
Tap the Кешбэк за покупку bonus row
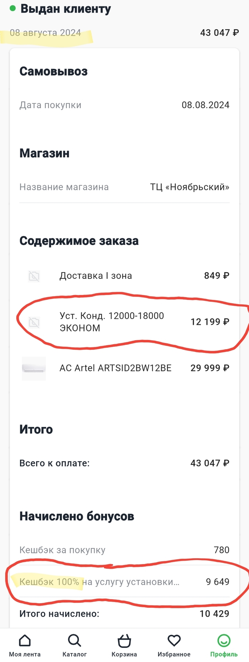tap(63, 550)
